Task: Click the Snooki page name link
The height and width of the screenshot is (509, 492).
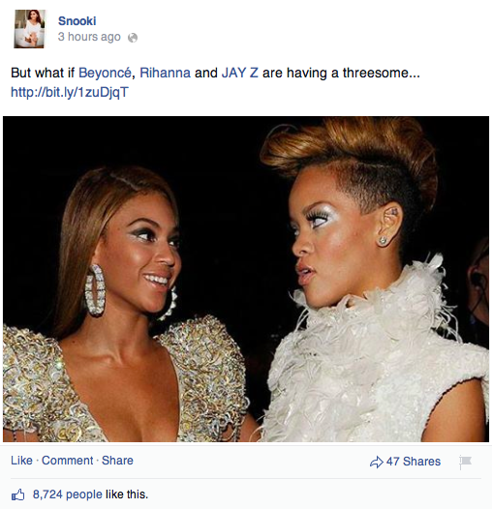Action: point(77,21)
